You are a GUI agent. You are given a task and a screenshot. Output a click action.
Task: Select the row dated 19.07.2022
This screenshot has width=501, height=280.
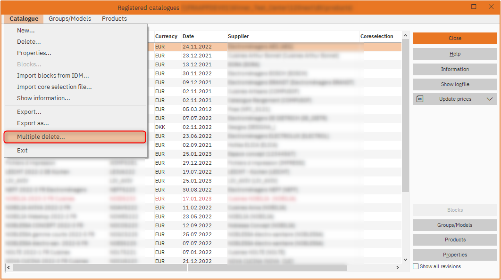203,172
